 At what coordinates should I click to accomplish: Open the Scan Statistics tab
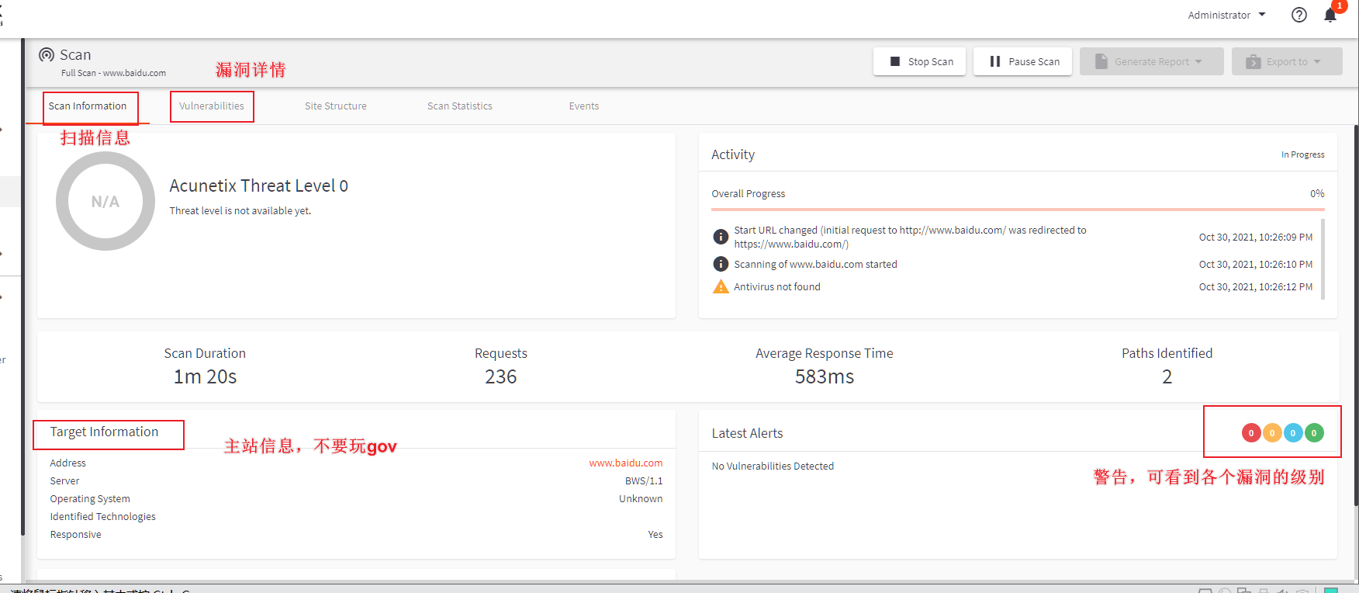coord(460,106)
